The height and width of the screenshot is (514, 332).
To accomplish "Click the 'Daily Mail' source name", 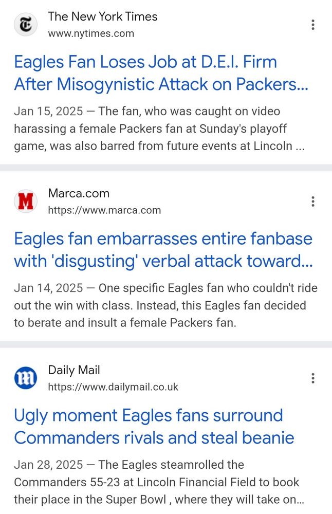I will click(74, 370).
